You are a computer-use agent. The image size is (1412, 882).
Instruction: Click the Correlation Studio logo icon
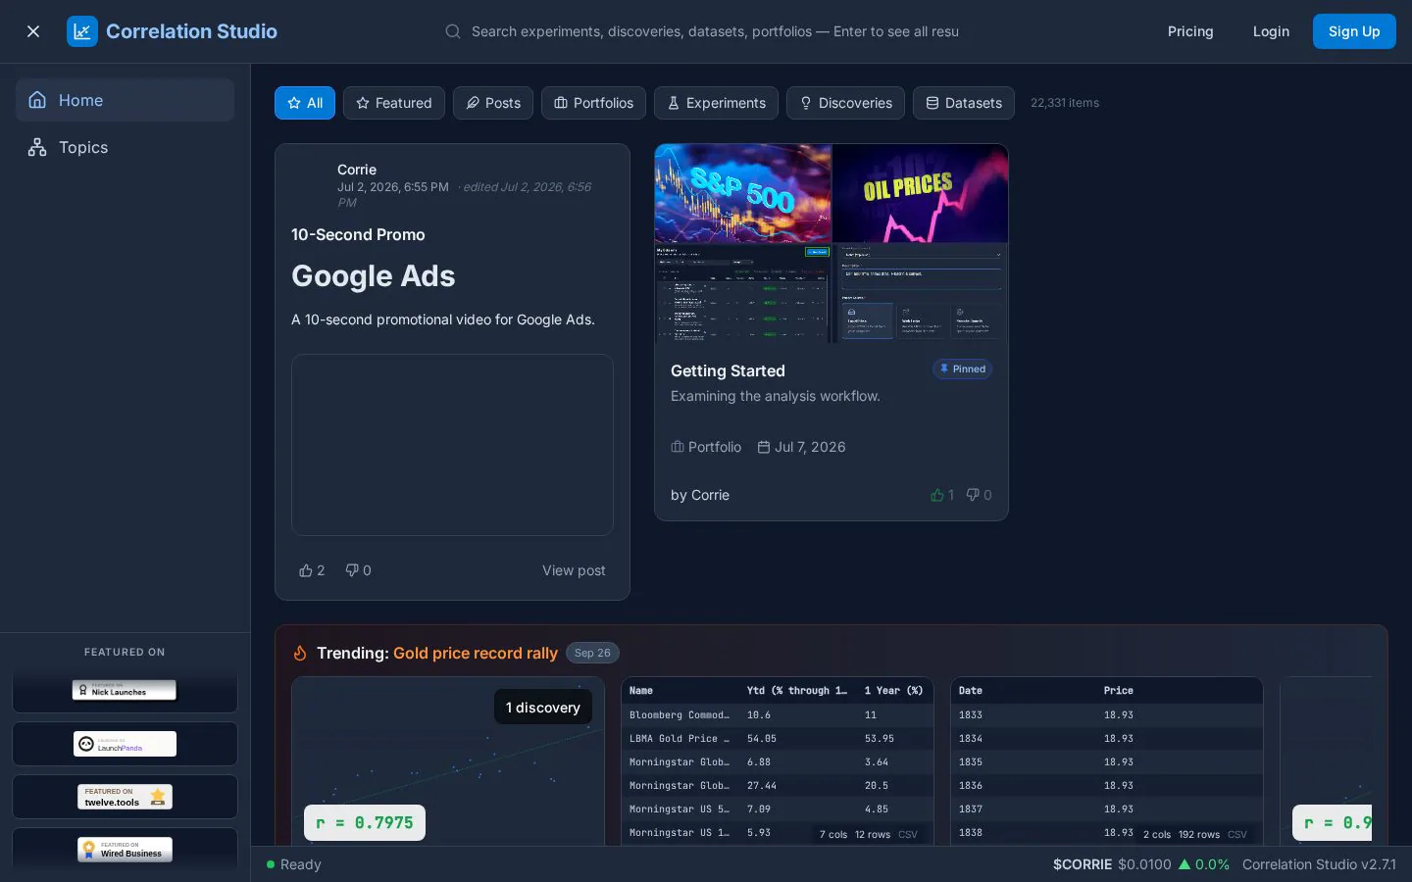point(82,31)
